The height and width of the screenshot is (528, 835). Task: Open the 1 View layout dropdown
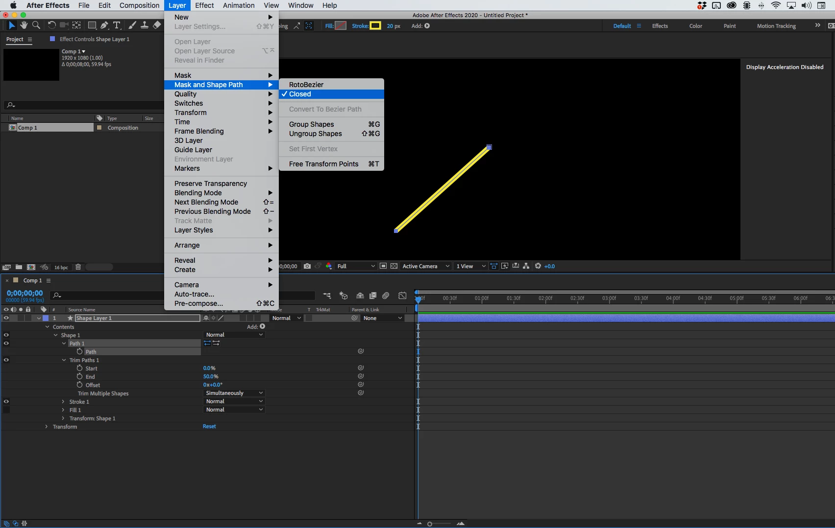coord(470,266)
